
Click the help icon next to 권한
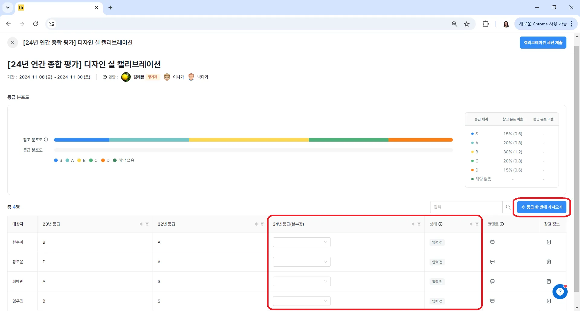pyautogui.click(x=105, y=77)
